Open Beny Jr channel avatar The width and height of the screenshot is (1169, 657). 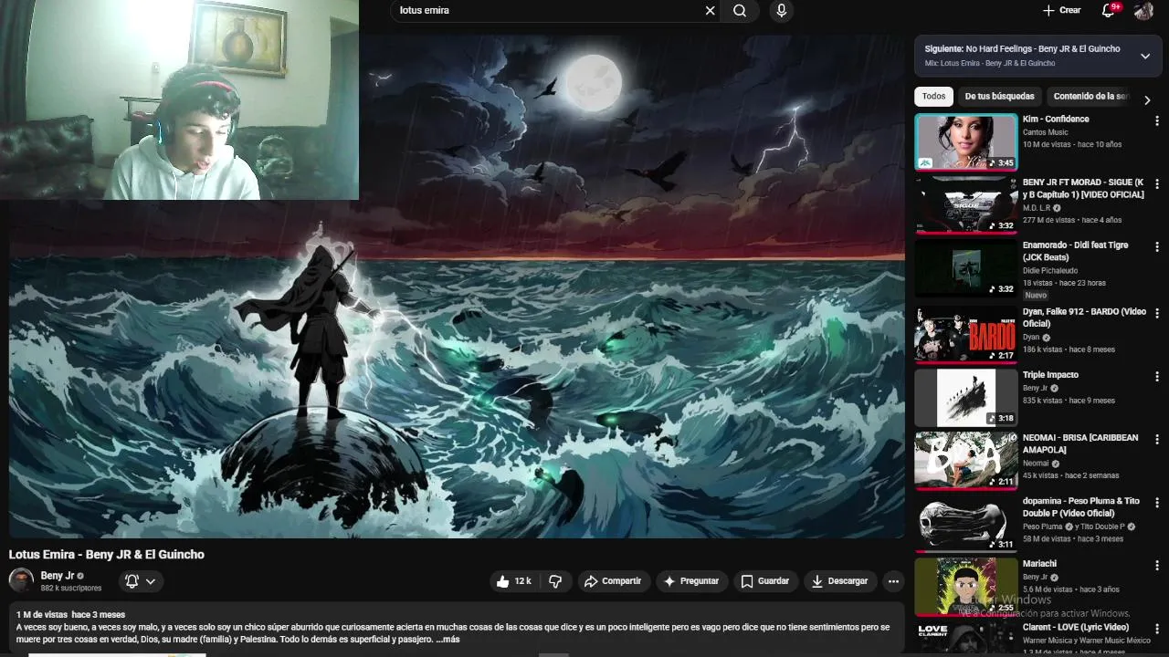point(21,580)
